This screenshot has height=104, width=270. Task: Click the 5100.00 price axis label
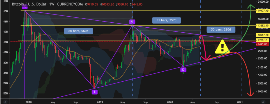[263, 67]
